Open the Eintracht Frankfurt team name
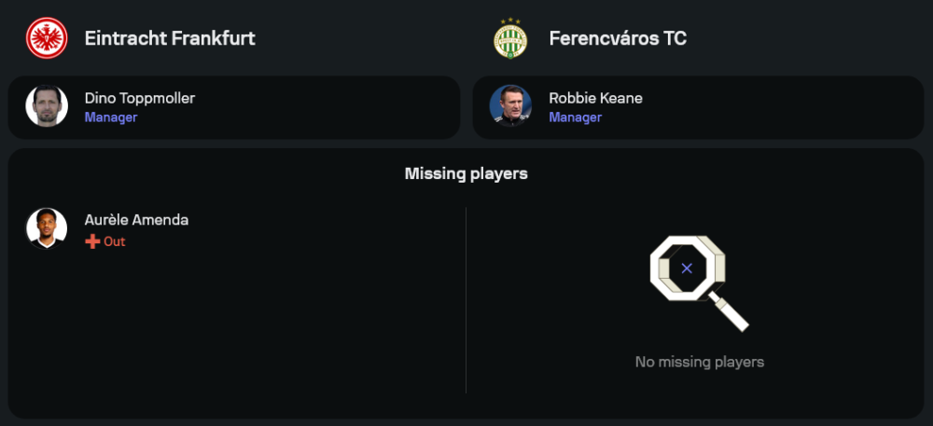933x426 pixels. [170, 38]
